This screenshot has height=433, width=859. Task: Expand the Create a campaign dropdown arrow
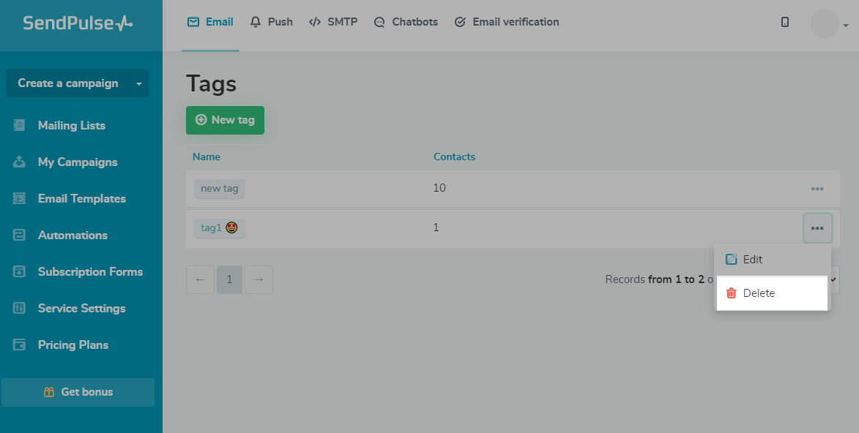139,83
